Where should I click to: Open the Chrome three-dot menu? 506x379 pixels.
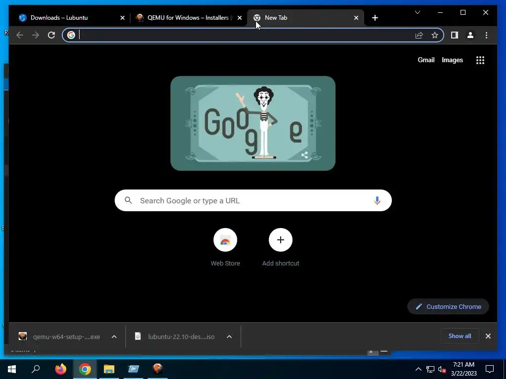[486, 35]
